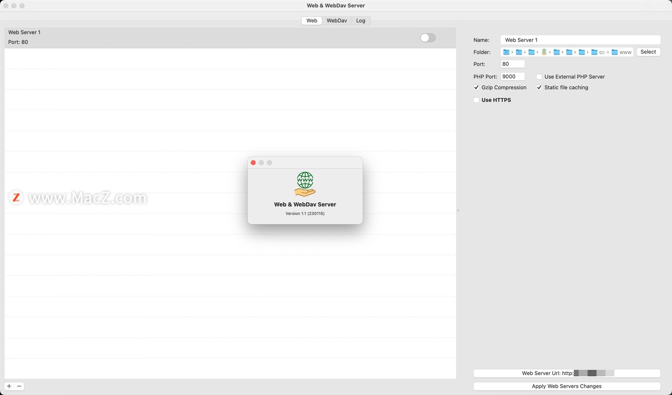Viewport: 672px width, 395px height.
Task: Switch to the Web tab
Action: click(x=312, y=21)
